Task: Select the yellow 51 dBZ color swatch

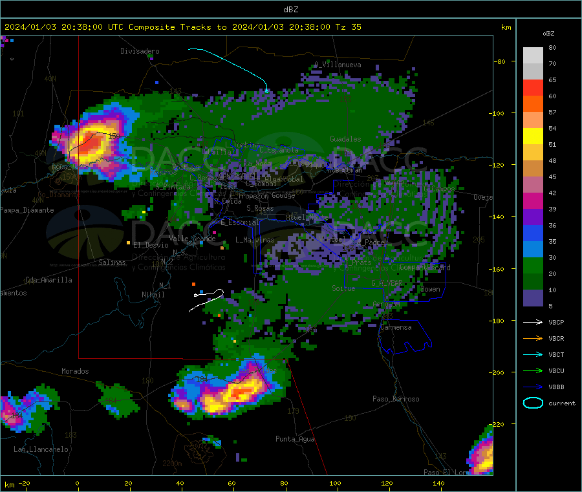Action: click(x=533, y=136)
